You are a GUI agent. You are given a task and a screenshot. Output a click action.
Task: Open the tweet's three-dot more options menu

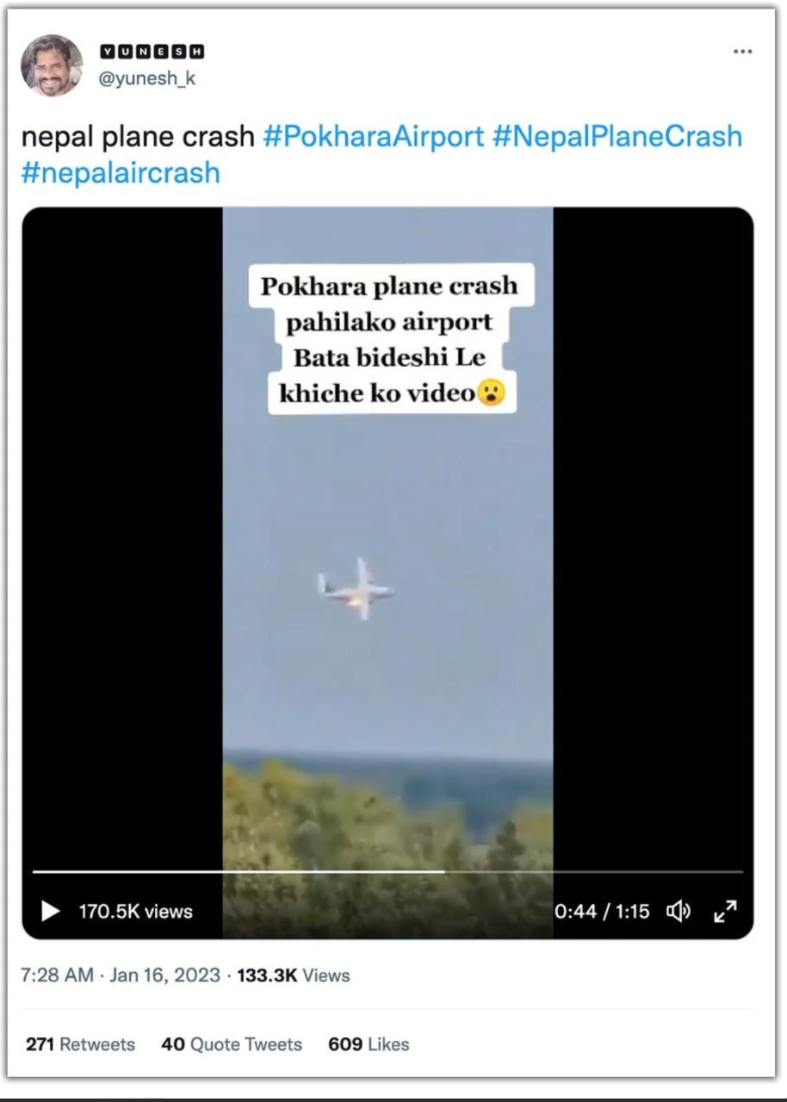pyautogui.click(x=742, y=52)
